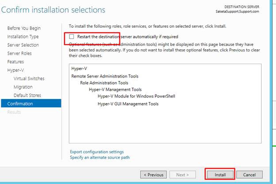This screenshot has height=184, width=276.
Task: Enable automatic restart of destination server checkbox
Action: click(72, 37)
